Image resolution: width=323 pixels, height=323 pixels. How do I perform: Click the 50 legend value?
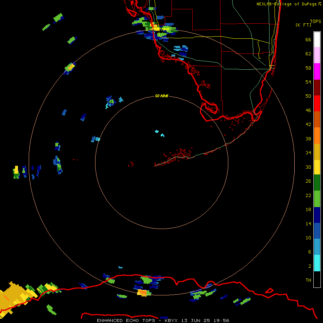tap(308, 96)
